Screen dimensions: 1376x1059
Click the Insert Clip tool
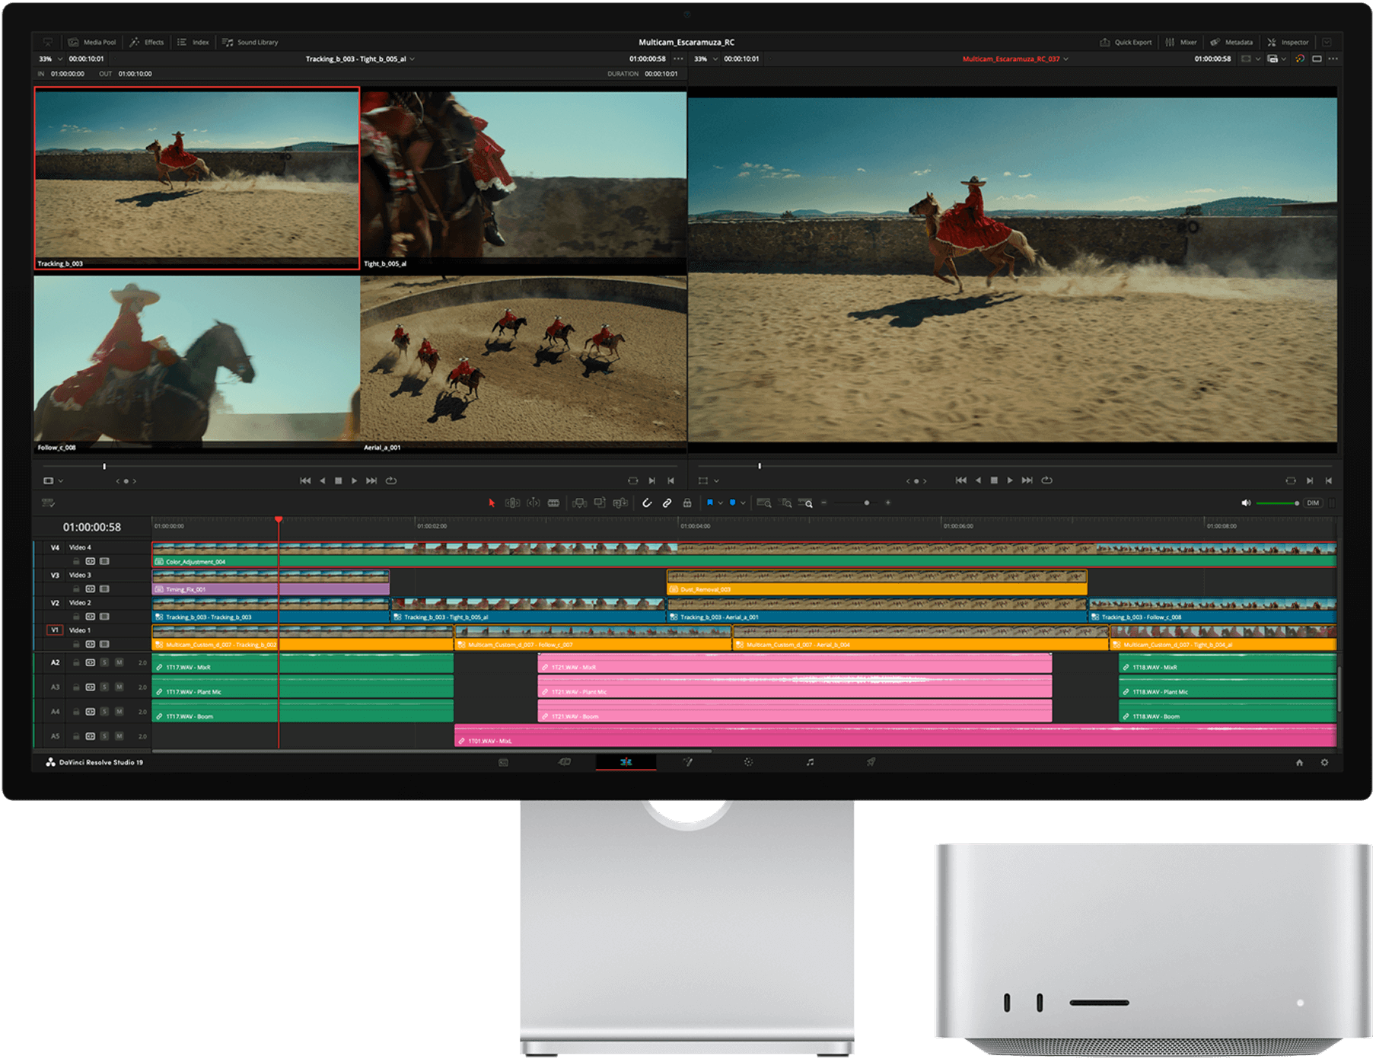click(x=580, y=503)
